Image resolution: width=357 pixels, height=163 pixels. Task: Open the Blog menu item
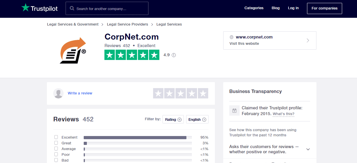pyautogui.click(x=276, y=8)
